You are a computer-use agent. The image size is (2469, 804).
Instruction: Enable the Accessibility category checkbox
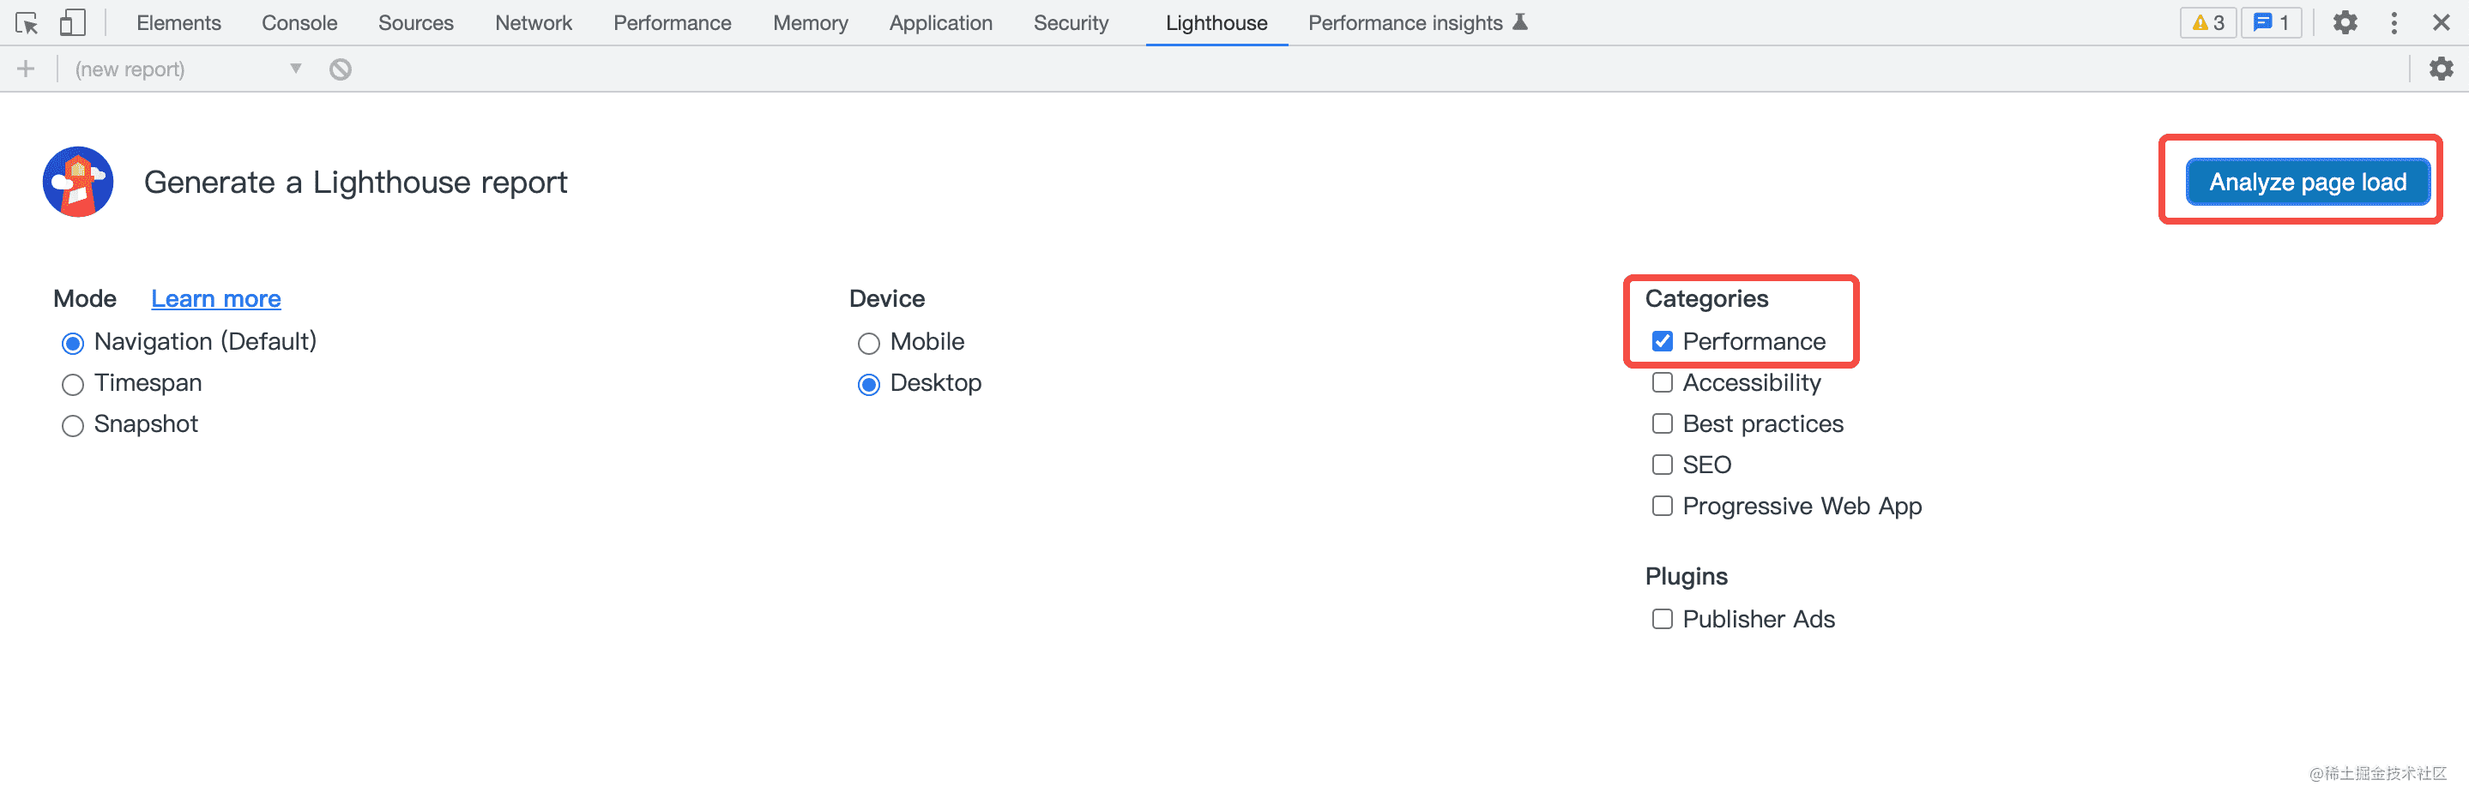click(1662, 383)
